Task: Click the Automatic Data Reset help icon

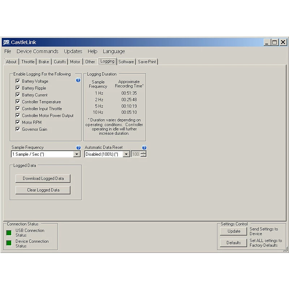Action: pyautogui.click(x=144, y=148)
